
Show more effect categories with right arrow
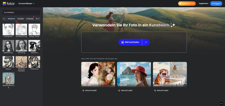click(39, 19)
